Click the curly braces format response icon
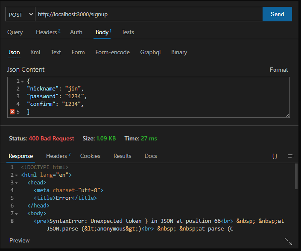 pyautogui.click(x=275, y=156)
